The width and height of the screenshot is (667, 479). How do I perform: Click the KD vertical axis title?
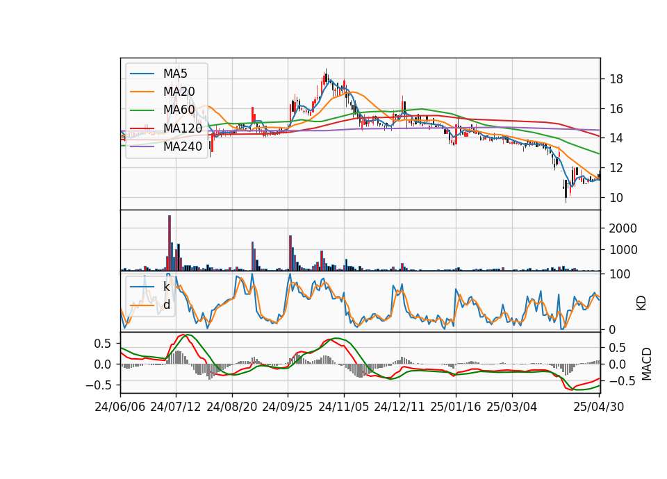coord(641,303)
